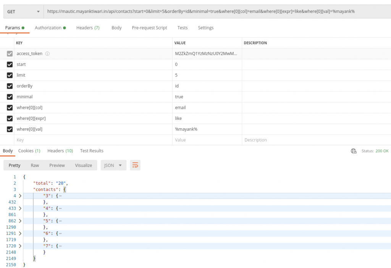
Task: Click the access_token info icon
Action: (47, 53)
